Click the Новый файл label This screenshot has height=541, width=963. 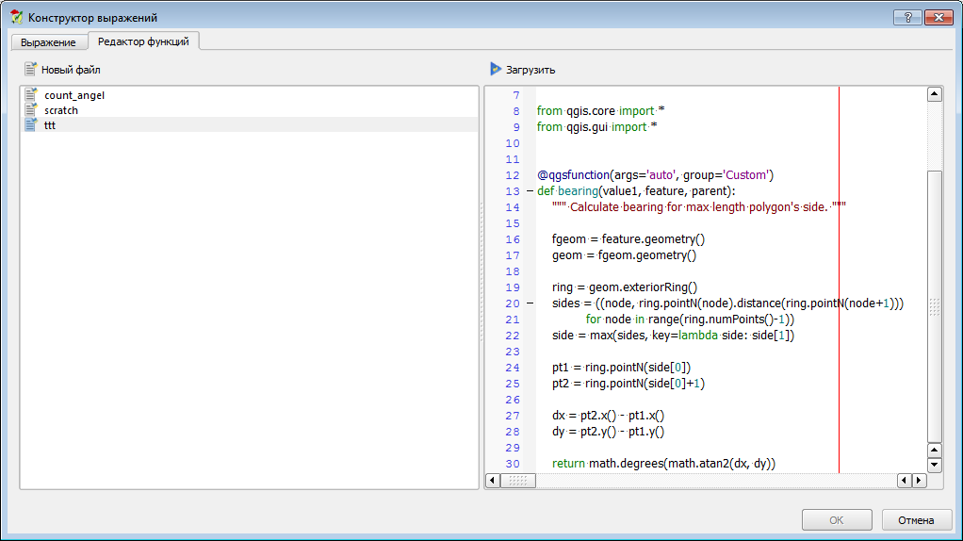[71, 70]
